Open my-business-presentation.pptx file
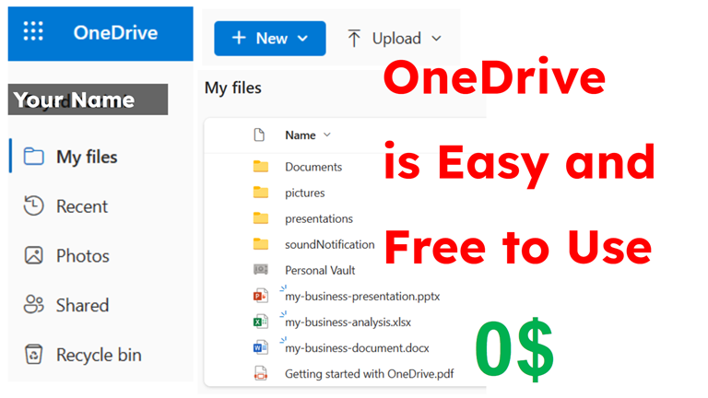The height and width of the screenshot is (398, 708). (362, 297)
